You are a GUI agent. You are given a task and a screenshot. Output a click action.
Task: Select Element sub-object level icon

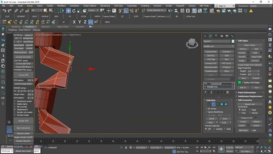click(x=226, y=104)
